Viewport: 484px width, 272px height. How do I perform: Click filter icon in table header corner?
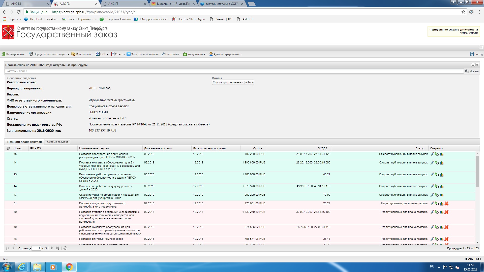8,149
